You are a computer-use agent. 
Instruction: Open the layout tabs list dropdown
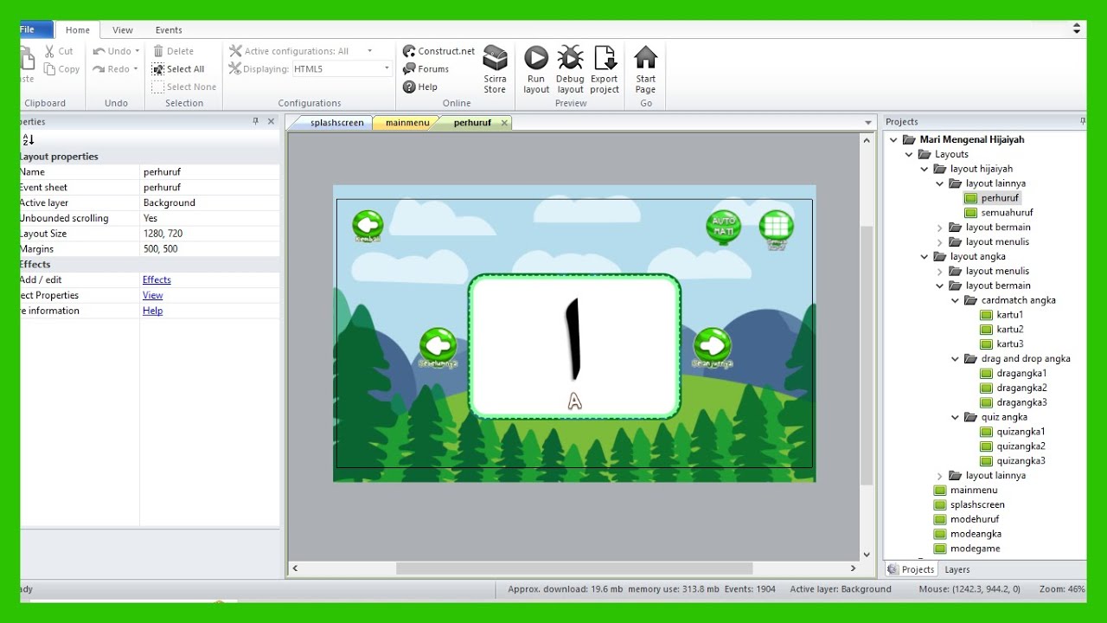(868, 123)
